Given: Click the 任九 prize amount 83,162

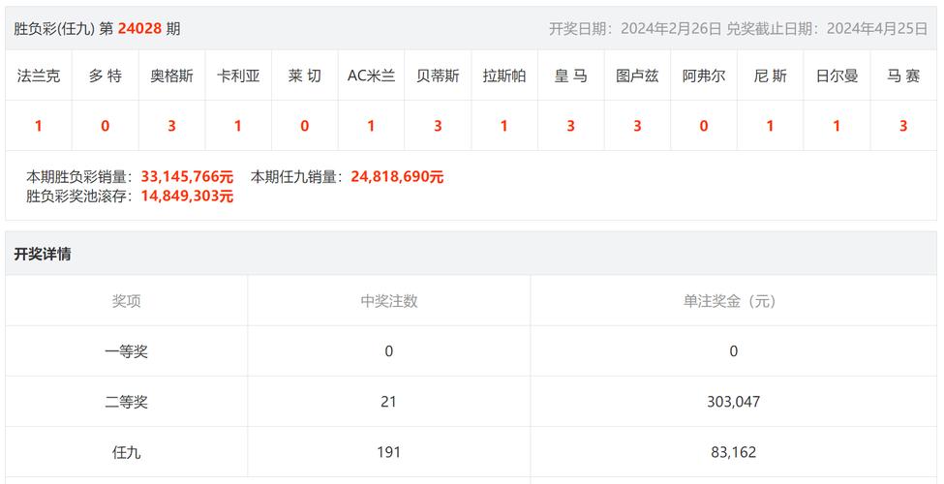Looking at the screenshot, I should 732,452.
